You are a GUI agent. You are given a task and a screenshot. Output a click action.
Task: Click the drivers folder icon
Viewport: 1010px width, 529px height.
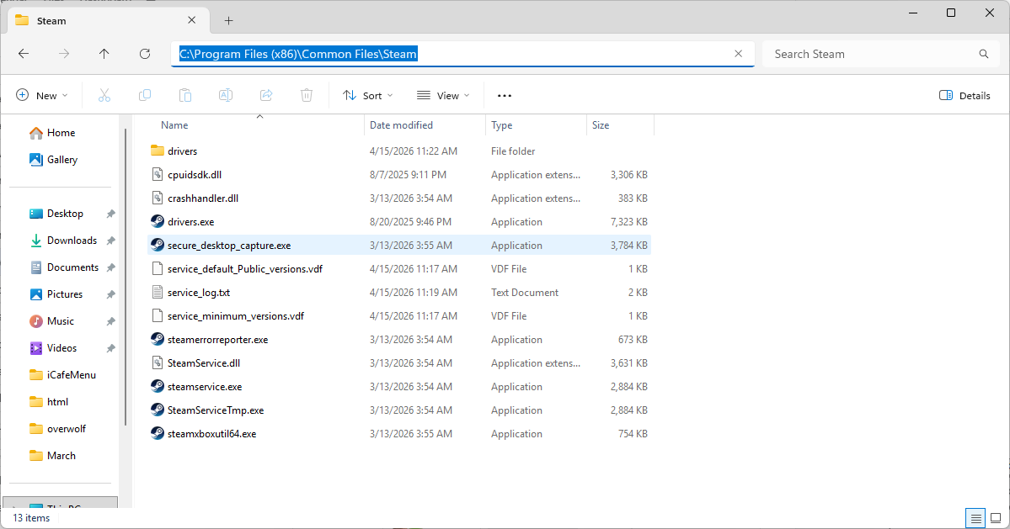tap(158, 151)
